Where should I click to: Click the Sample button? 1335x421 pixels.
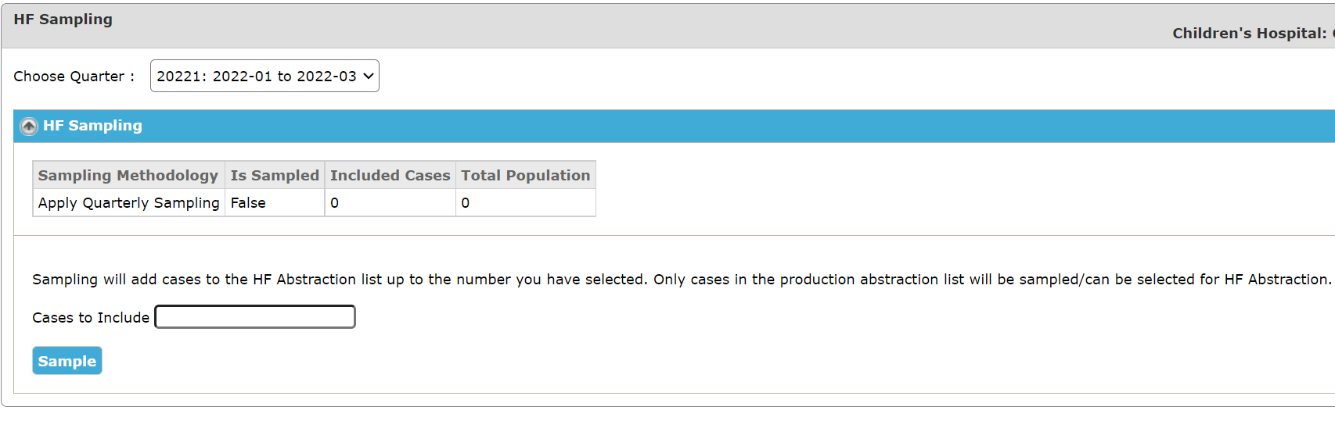(67, 361)
